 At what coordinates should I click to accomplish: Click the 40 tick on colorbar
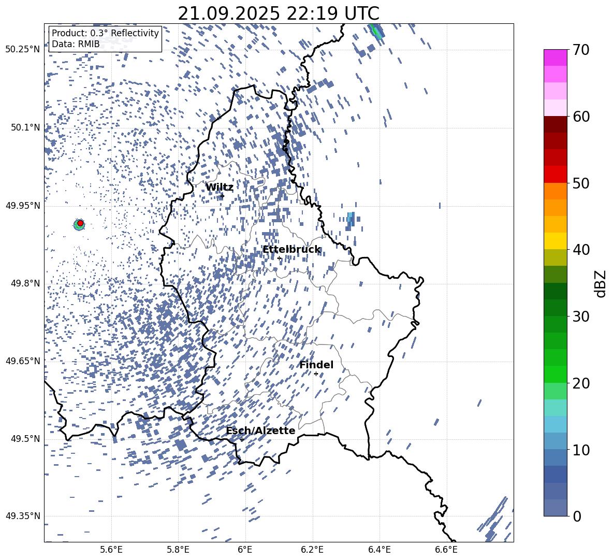click(x=581, y=250)
